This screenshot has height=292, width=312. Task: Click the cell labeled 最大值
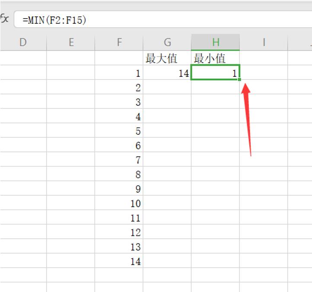[x=167, y=58]
